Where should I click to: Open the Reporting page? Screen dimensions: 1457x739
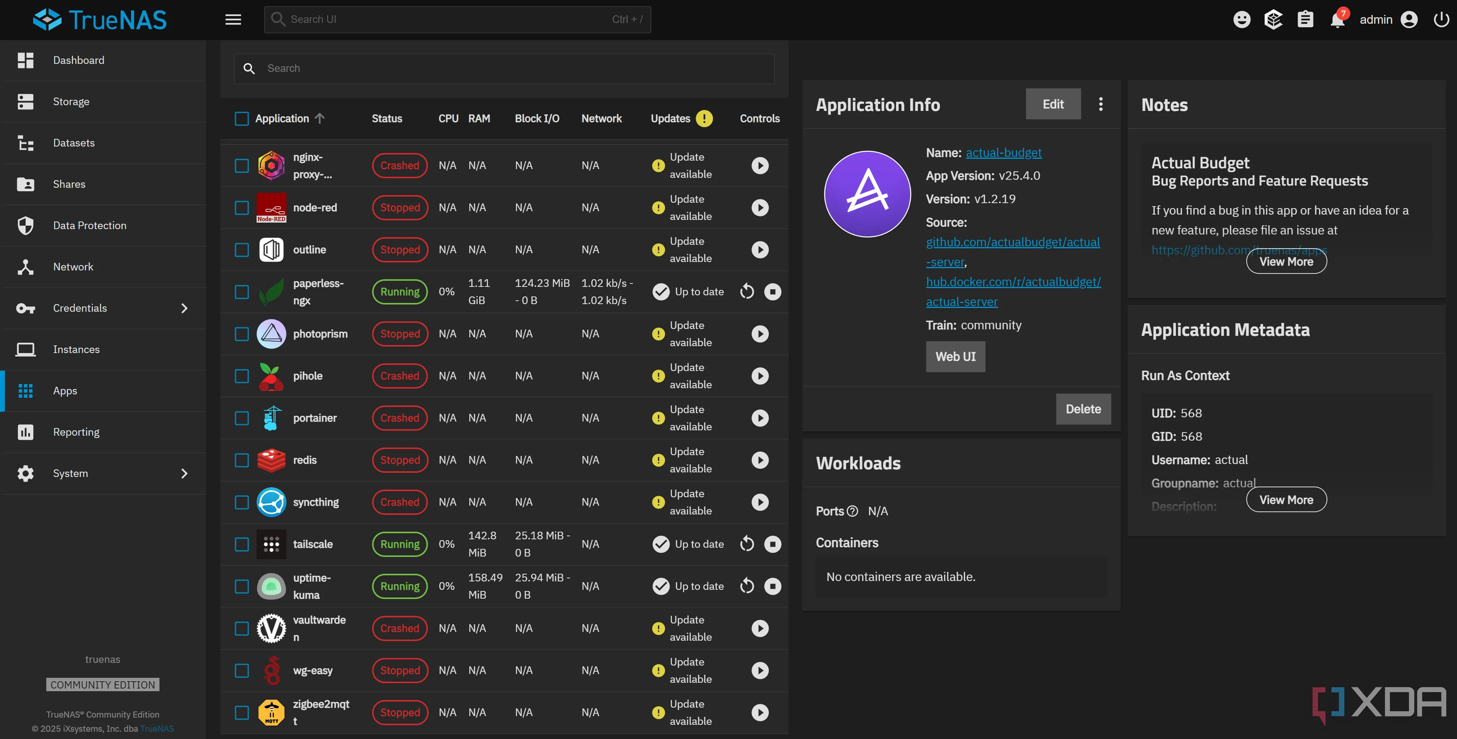pos(103,432)
